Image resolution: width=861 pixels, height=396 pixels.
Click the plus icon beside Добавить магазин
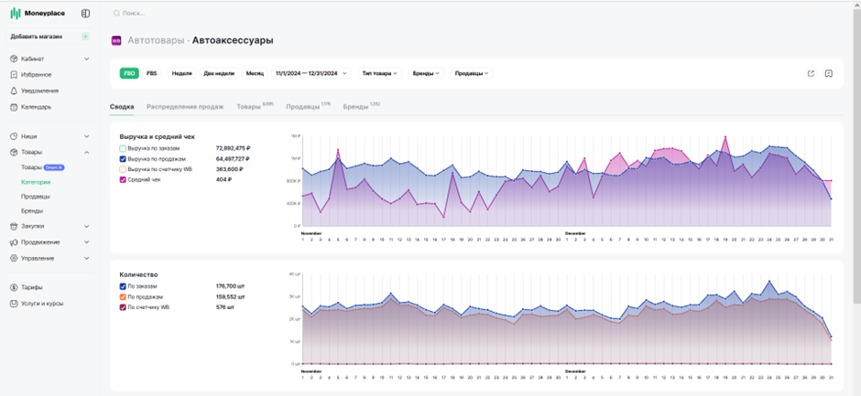[x=85, y=37]
